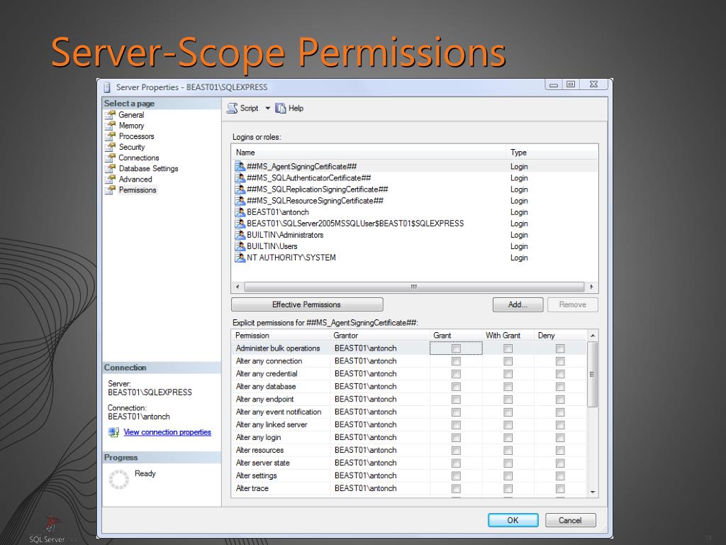Click login icon for ##MS_SQLAuthenticatorCertificate##

(240, 178)
